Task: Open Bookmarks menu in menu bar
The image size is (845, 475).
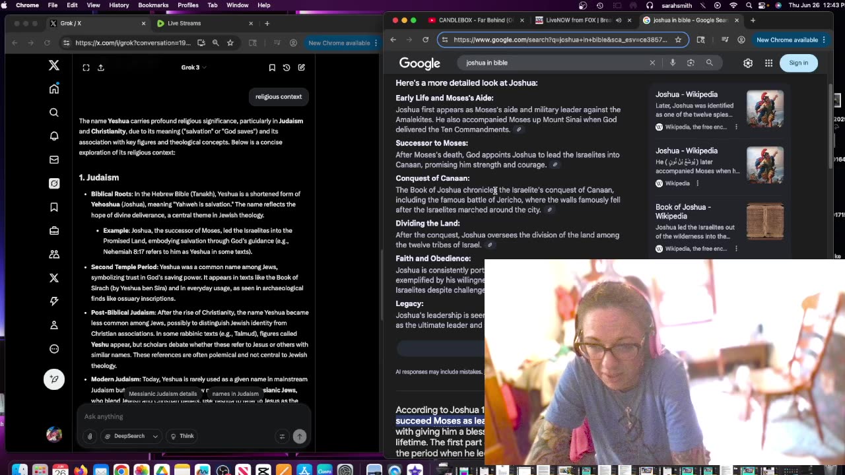Action: tap(153, 5)
